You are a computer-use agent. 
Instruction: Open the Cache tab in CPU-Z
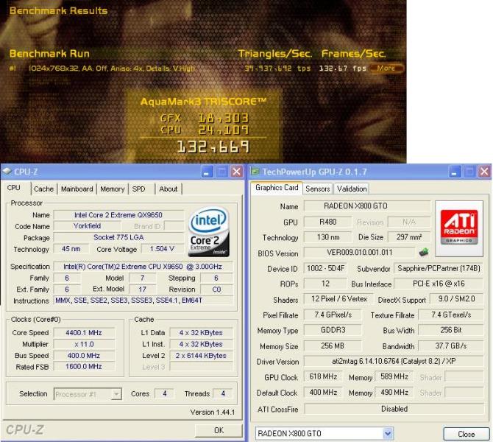(43, 189)
